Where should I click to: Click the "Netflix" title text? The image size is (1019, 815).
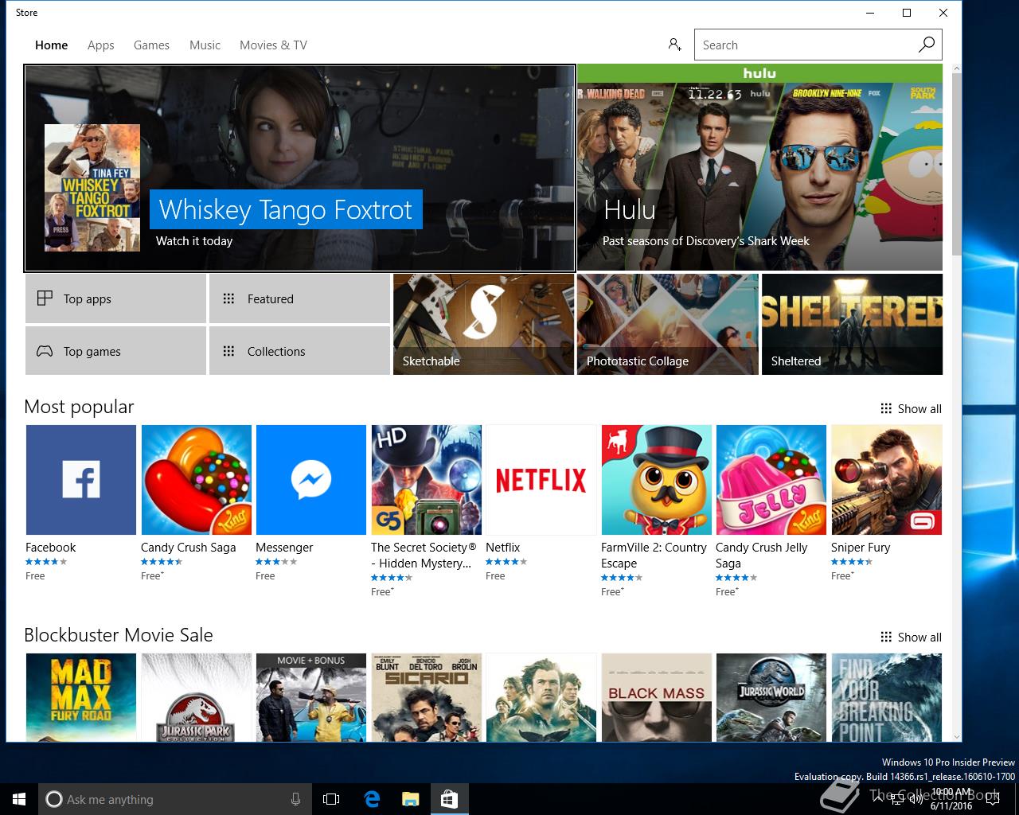pyautogui.click(x=502, y=548)
